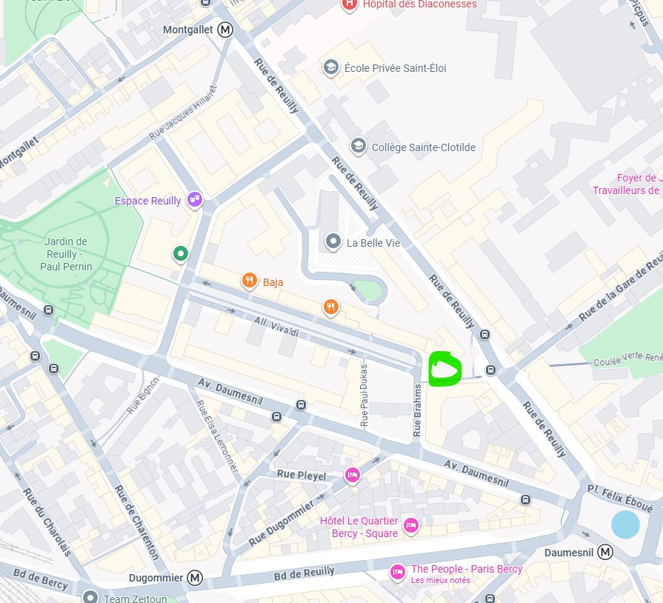Open The People - Paris Bercy hotel pin
This screenshot has width=663, height=603.
click(x=398, y=573)
